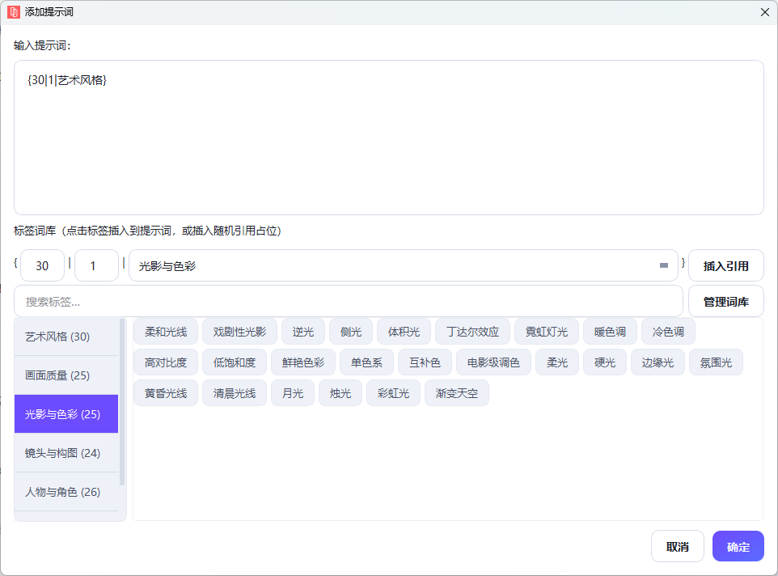Insert the 柔光 tag

(557, 362)
